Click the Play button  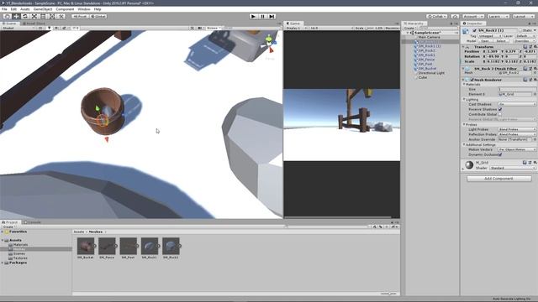point(254,17)
